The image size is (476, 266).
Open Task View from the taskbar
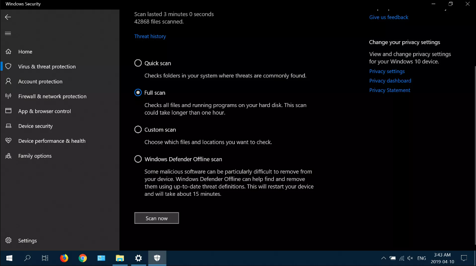tap(45, 258)
